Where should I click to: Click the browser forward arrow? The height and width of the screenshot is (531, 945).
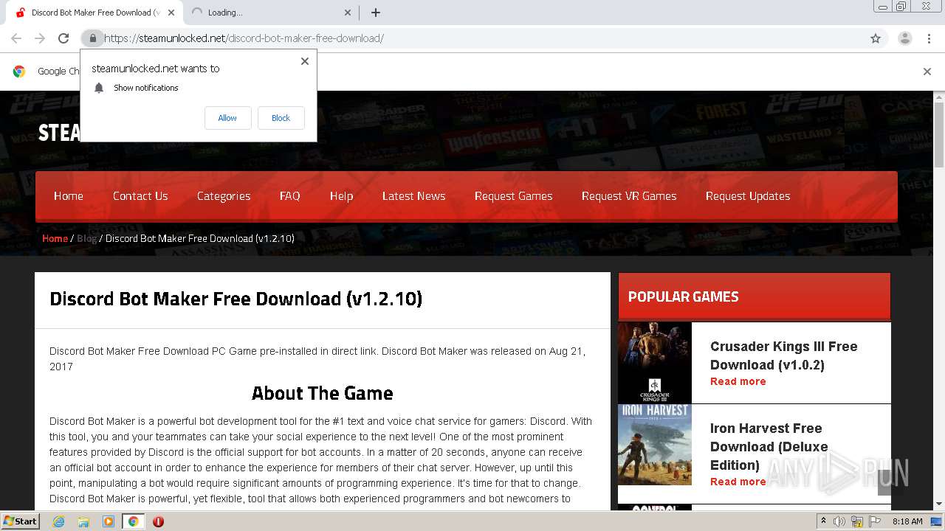40,38
